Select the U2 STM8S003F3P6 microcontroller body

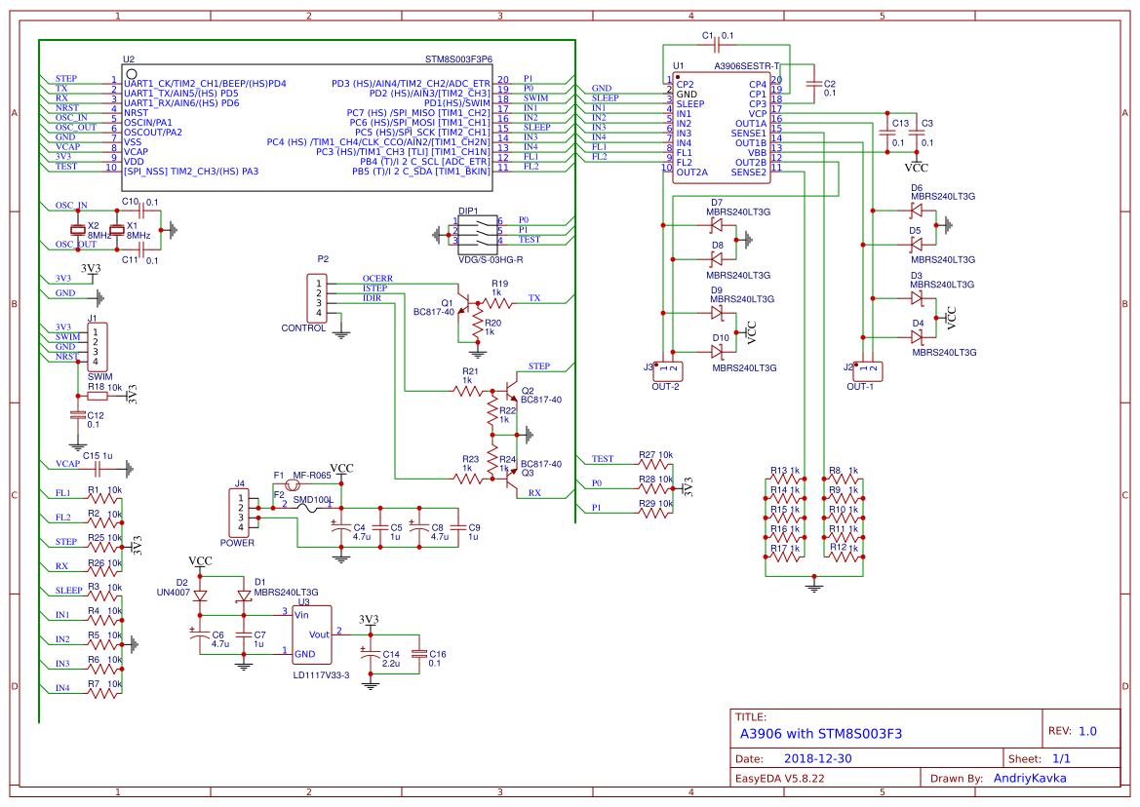307,128
